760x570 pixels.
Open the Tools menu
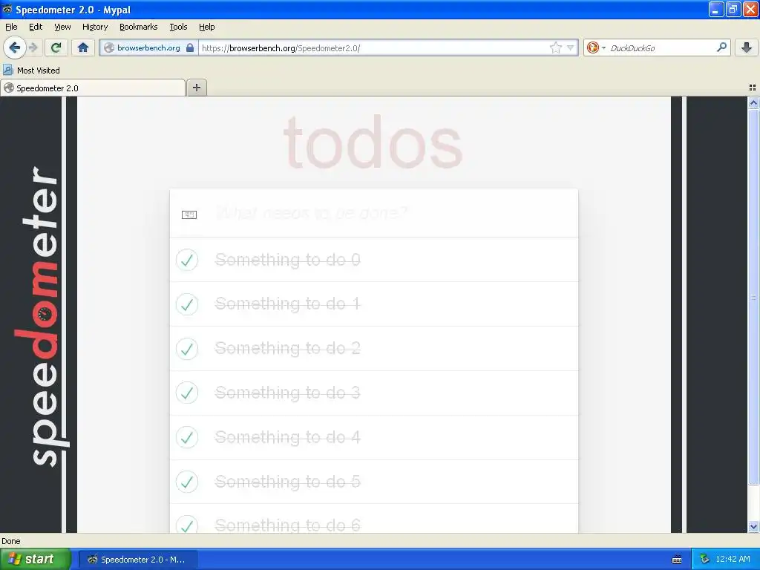pos(178,27)
